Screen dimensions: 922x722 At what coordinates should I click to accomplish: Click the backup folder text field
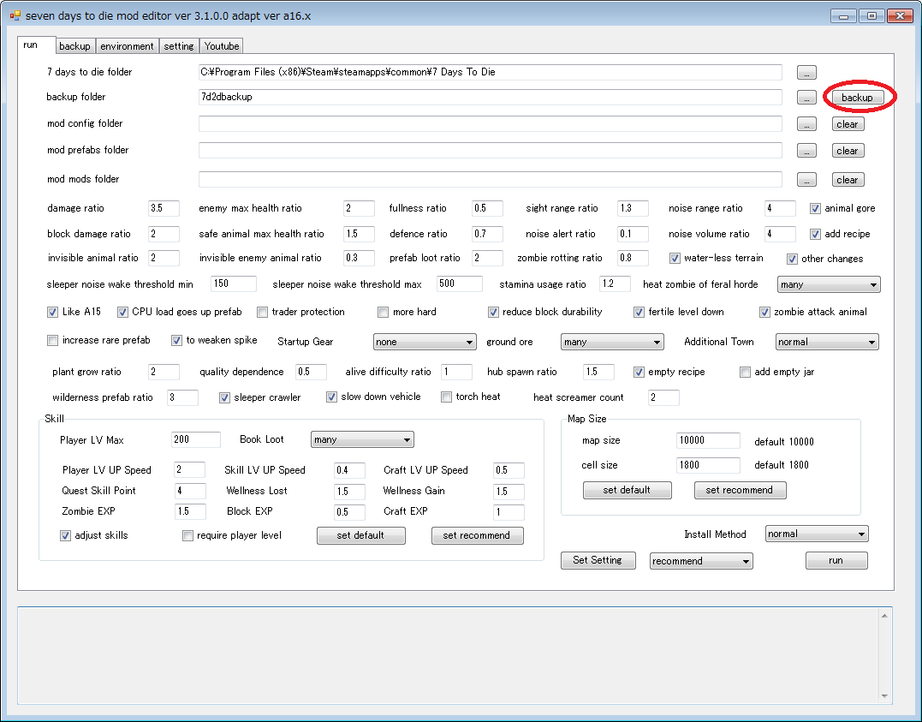click(491, 97)
